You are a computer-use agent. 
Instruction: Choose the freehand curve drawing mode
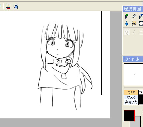pyautogui.click(x=127, y=32)
